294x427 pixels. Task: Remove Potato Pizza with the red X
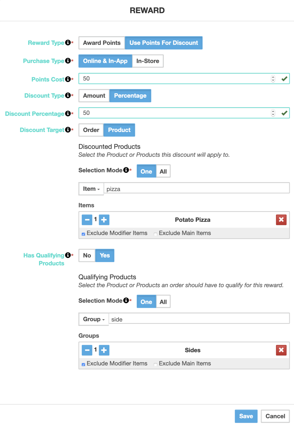click(x=281, y=220)
